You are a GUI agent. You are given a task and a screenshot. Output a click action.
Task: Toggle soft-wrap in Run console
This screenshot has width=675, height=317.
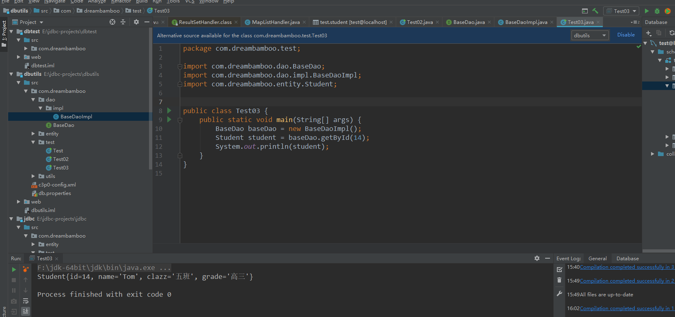tap(26, 301)
